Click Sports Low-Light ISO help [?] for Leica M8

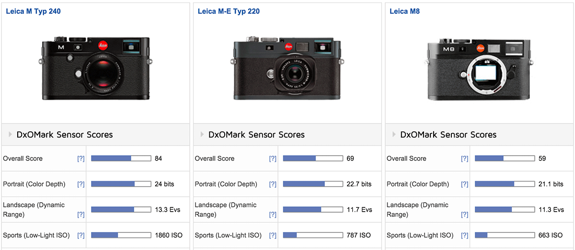tap(464, 235)
